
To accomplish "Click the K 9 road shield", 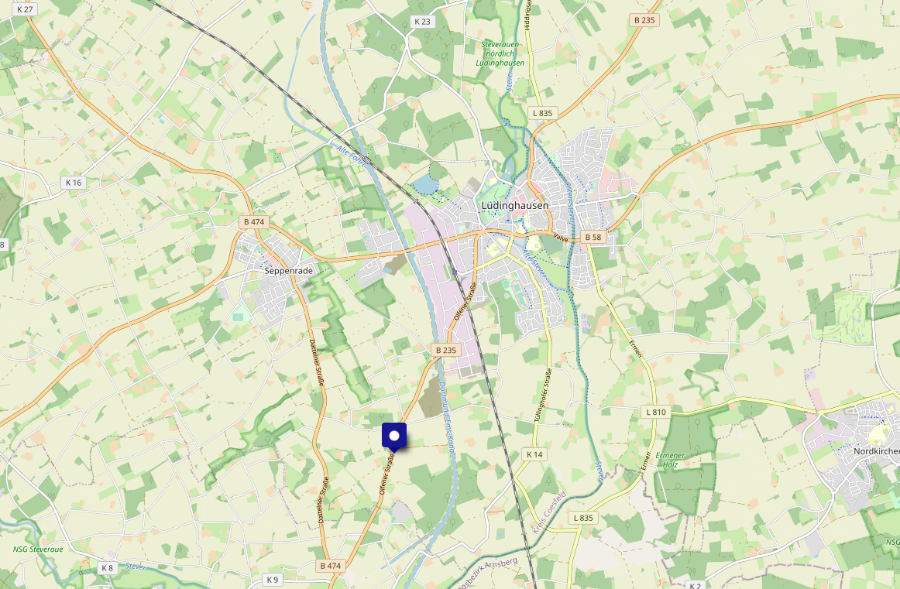I will click(x=272, y=579).
